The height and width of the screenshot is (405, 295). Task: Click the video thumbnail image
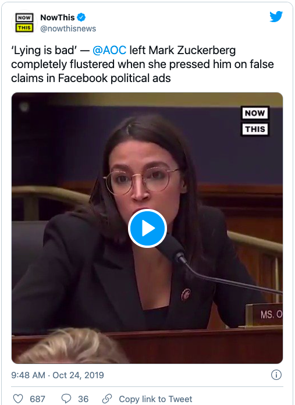click(147, 228)
